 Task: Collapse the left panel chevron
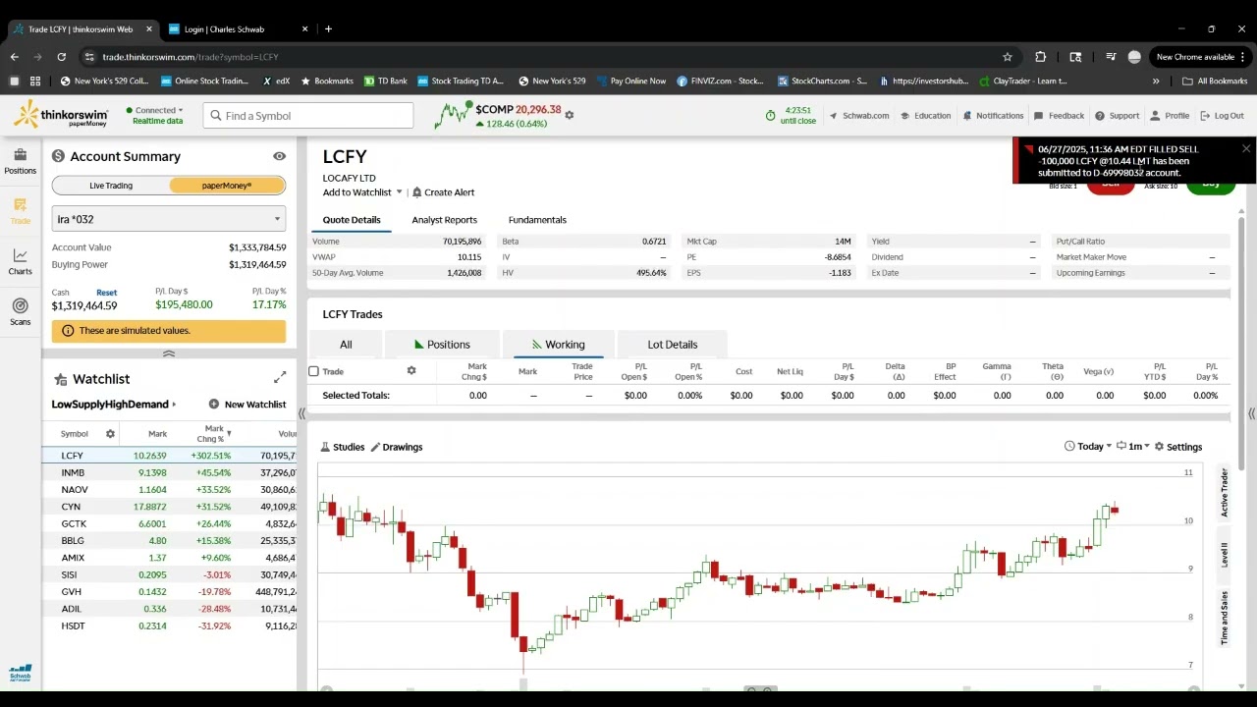[301, 413]
